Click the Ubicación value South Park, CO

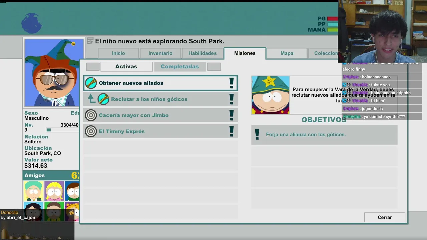coord(43,153)
